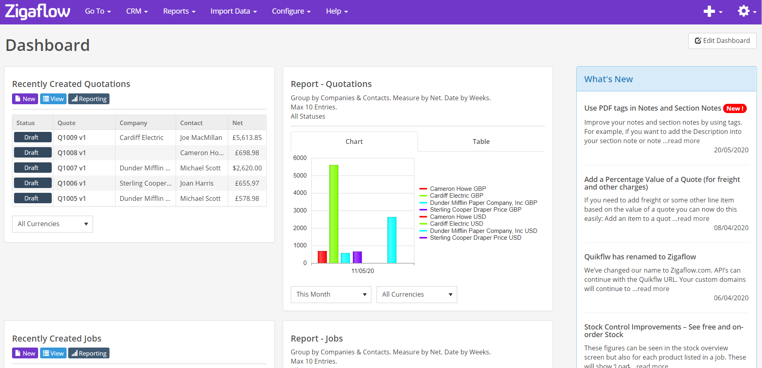The image size is (762, 368).
Task: Open Stock Control Improvements article
Action: pos(664,331)
